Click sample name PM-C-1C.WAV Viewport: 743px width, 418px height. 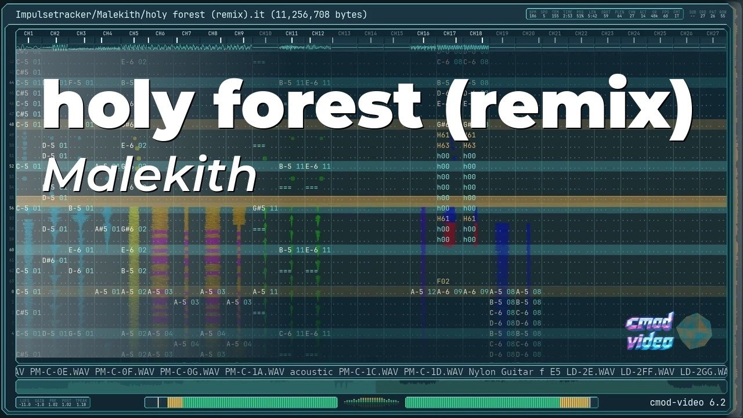point(369,372)
